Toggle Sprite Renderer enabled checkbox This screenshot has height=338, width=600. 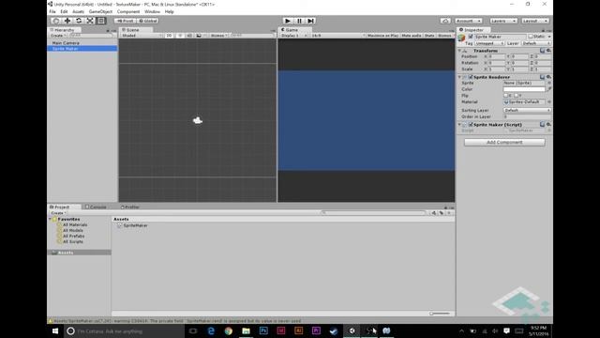[x=471, y=77]
